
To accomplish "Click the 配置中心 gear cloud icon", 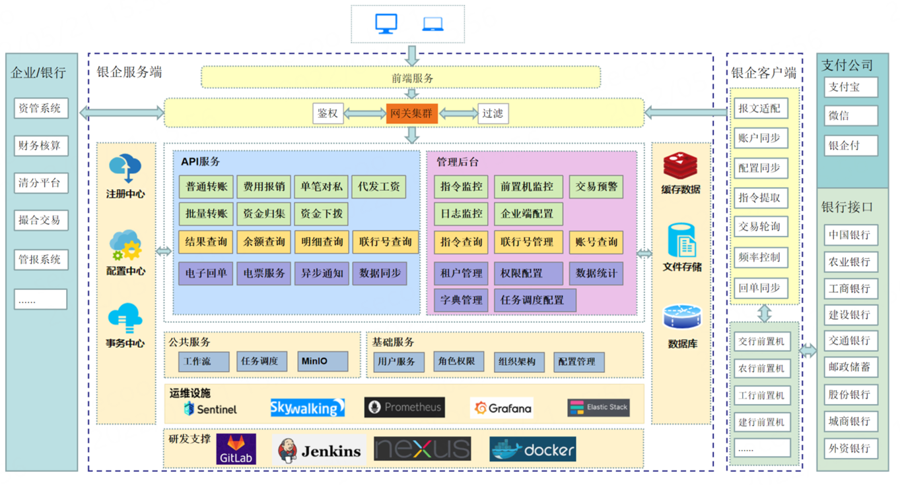I will [x=125, y=246].
